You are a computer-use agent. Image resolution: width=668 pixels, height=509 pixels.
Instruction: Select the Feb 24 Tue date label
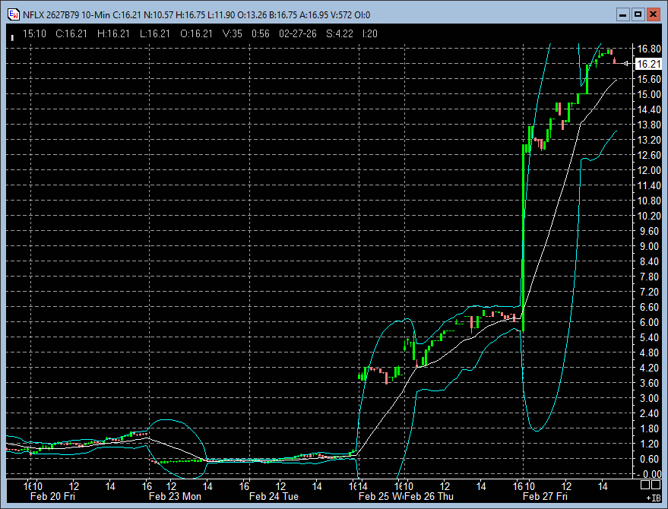click(x=274, y=496)
